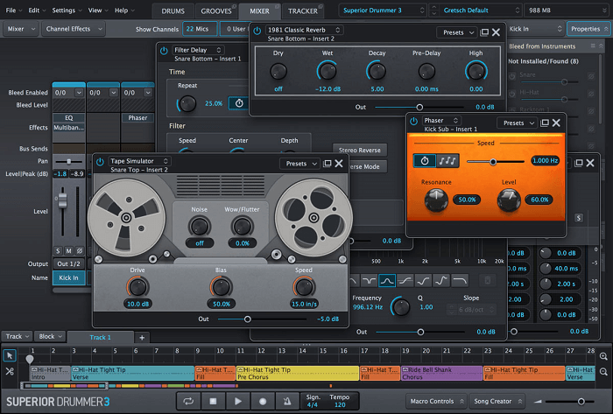
Task: Open the File menu
Action: pos(14,11)
